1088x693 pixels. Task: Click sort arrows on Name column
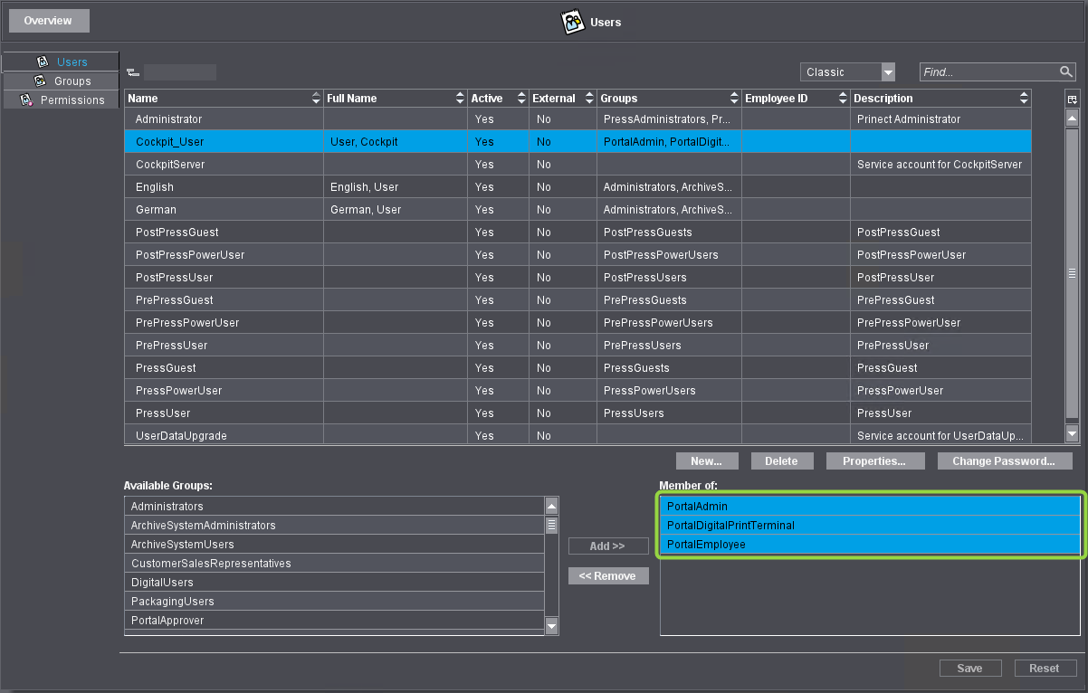(316, 99)
